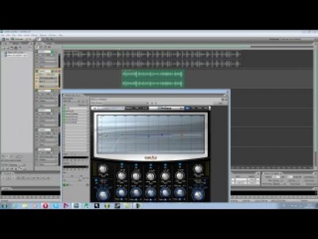Enable the first EQ band LED switch

point(122,165)
